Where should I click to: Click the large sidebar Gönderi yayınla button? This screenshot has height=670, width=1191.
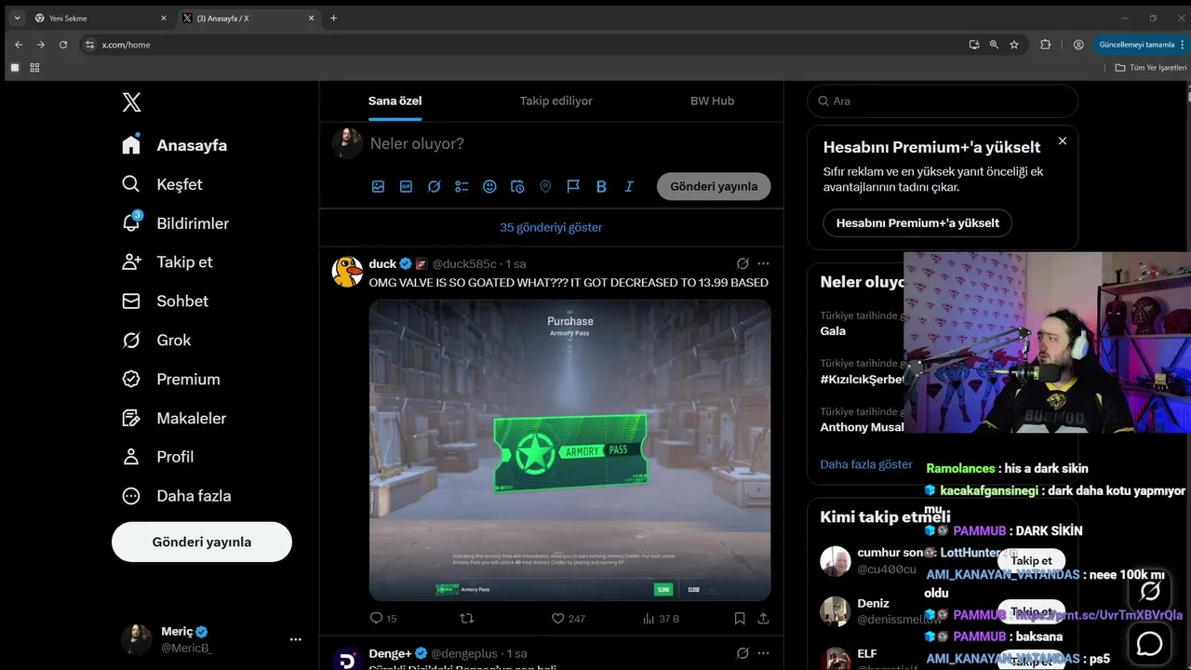(202, 542)
